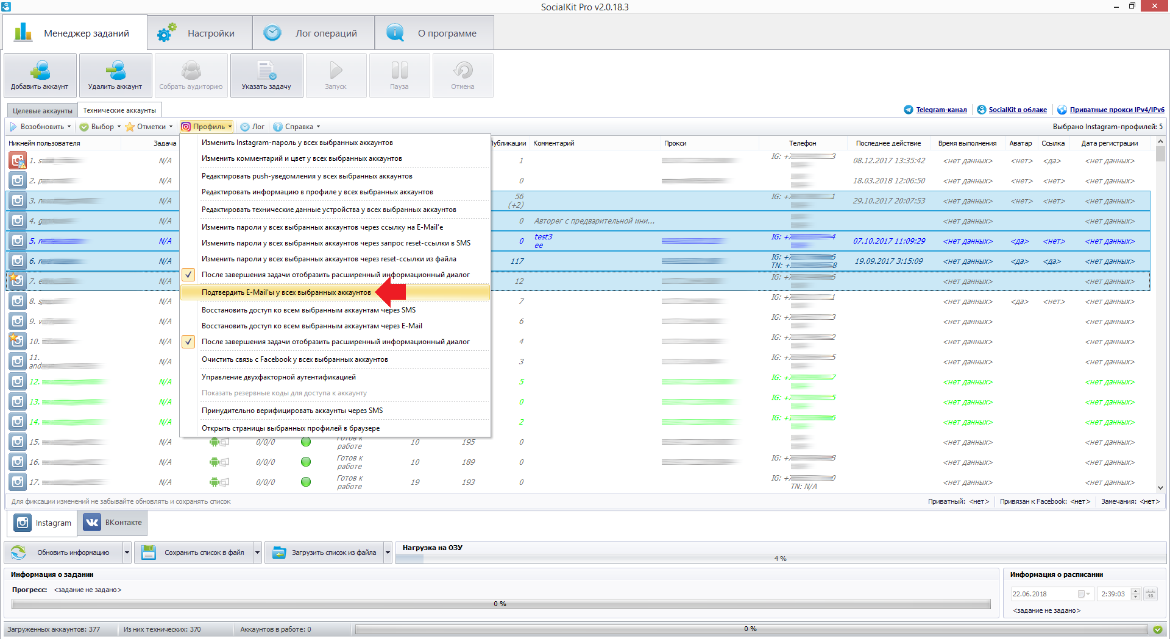The height and width of the screenshot is (639, 1170).
Task: Click the Delete account icon button
Action: [x=115, y=76]
